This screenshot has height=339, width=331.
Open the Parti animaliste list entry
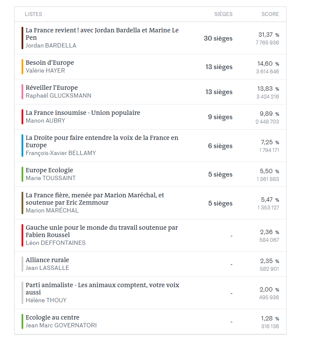coord(150,293)
